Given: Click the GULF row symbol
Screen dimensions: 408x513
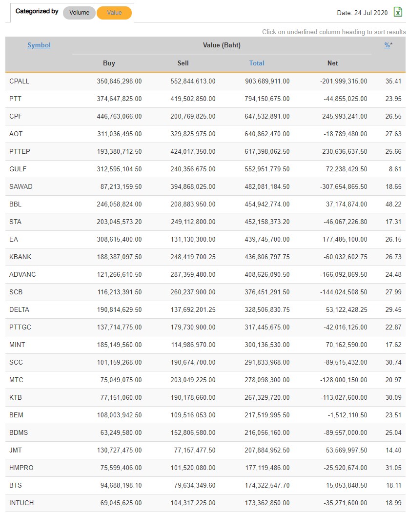Looking at the screenshot, I should (x=18, y=169).
